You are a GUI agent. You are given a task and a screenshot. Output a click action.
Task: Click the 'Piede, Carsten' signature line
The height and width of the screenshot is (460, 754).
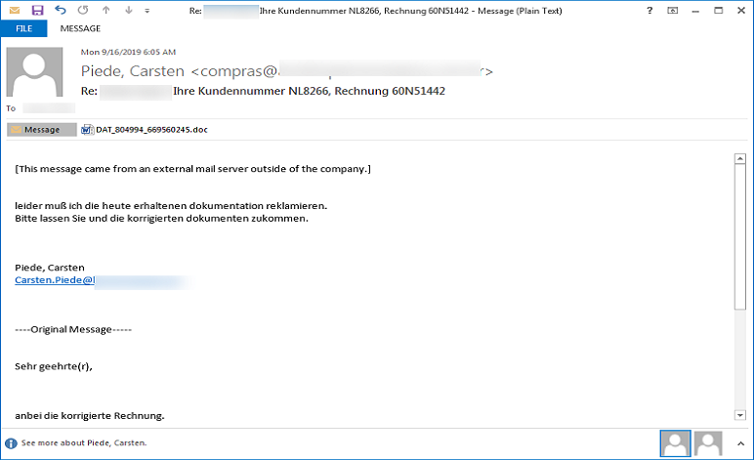tap(50, 268)
